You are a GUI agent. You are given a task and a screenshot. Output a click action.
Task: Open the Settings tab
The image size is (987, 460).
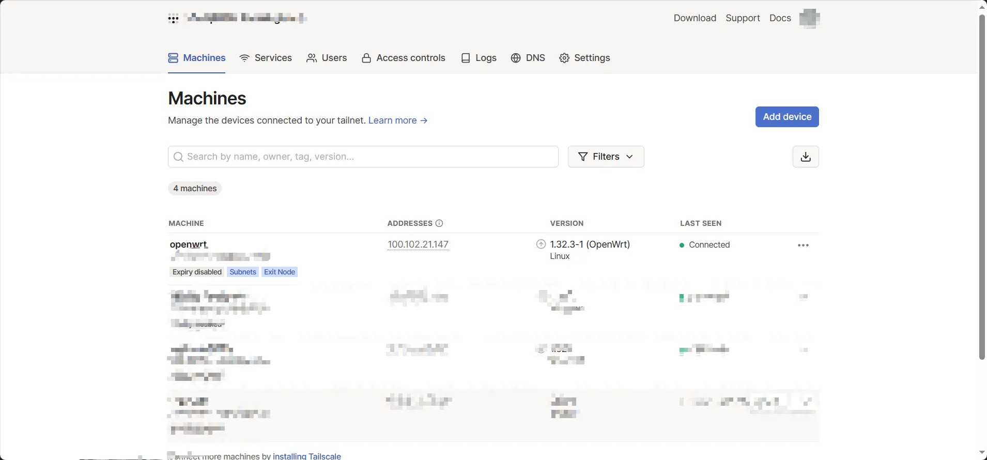[584, 58]
